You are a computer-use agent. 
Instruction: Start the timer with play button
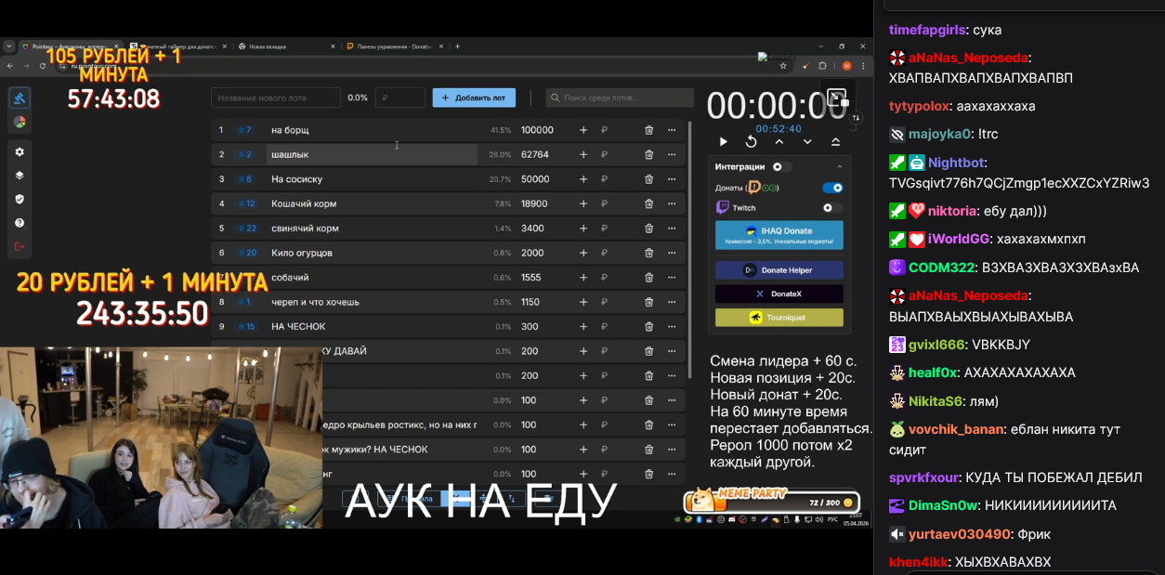pos(724,141)
